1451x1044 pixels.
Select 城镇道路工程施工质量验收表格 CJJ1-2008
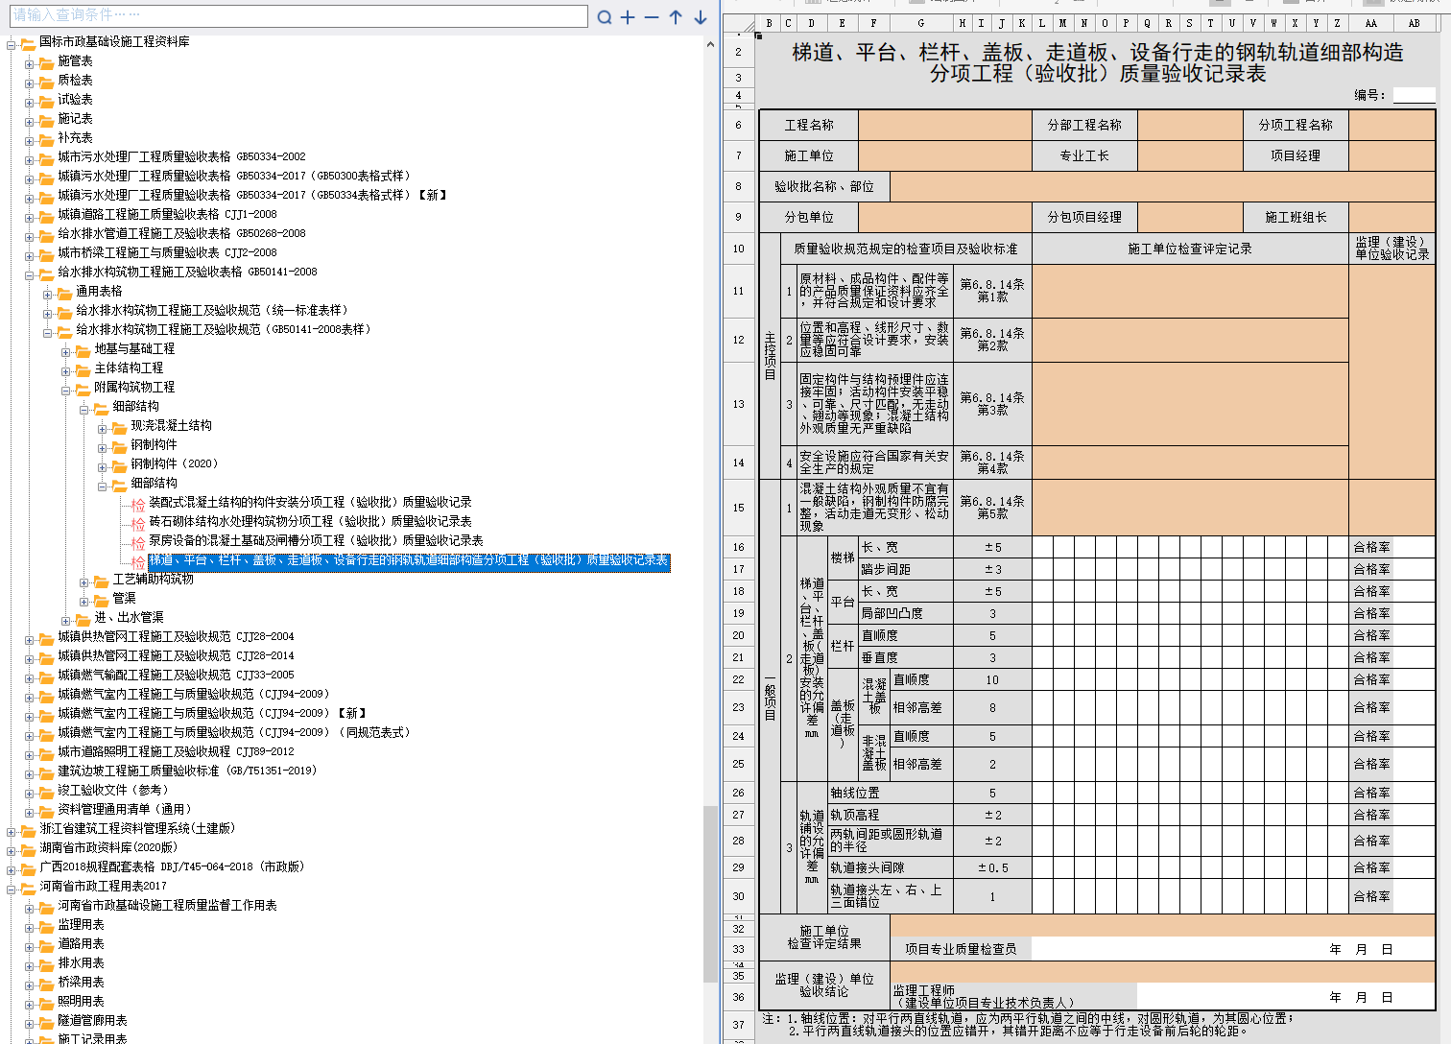[167, 214]
